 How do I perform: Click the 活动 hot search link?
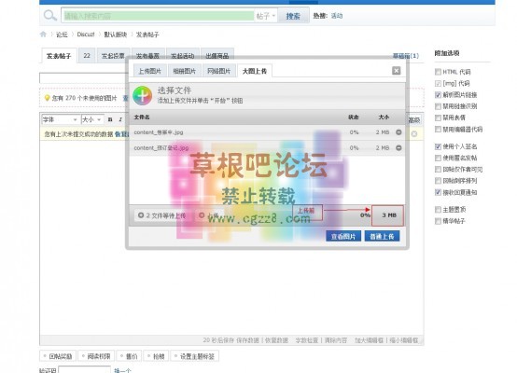click(x=337, y=16)
